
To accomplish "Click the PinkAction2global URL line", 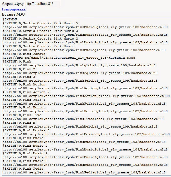I will point(86,96).
